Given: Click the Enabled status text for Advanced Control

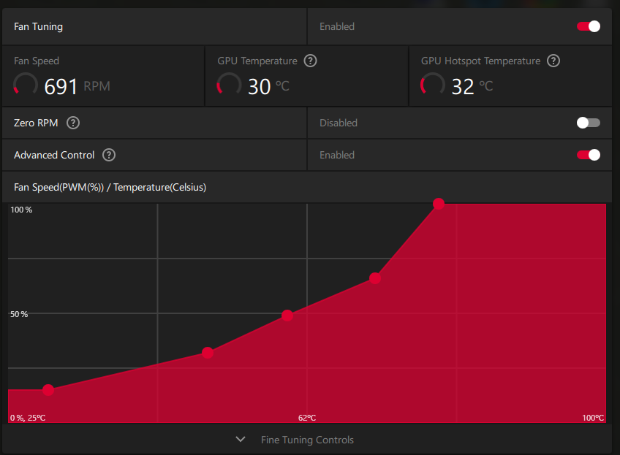Looking at the screenshot, I should (337, 155).
